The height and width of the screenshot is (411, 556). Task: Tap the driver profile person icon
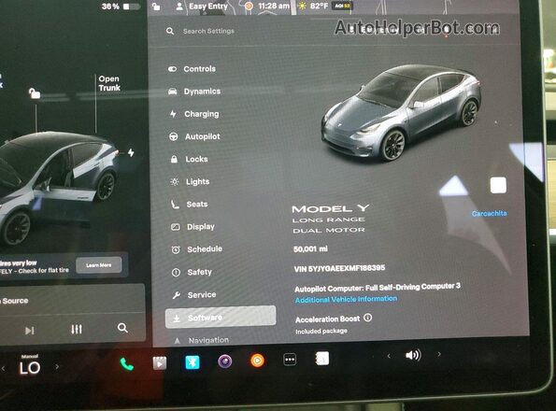coord(179,7)
